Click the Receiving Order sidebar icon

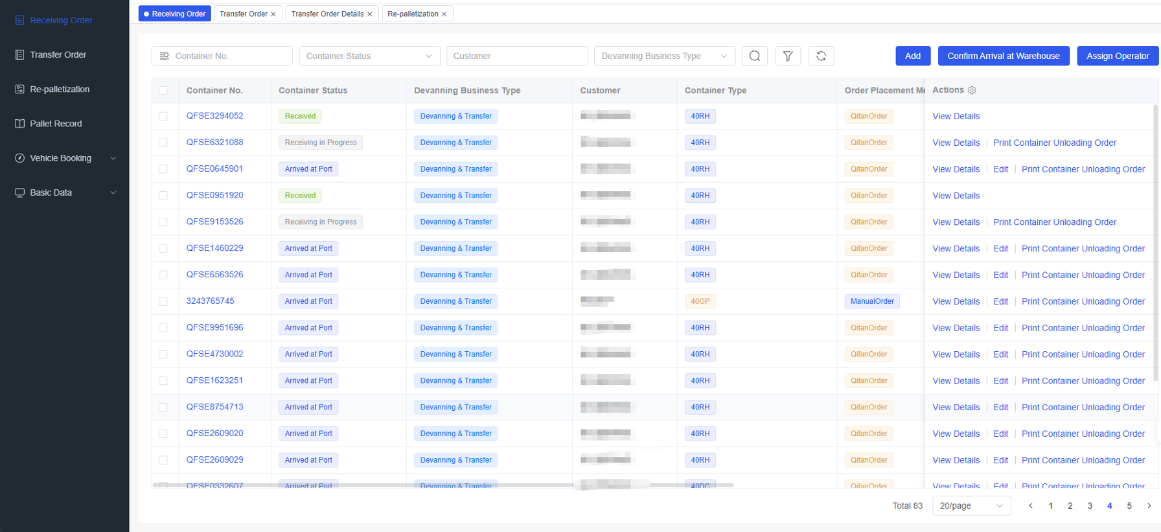pyautogui.click(x=19, y=20)
